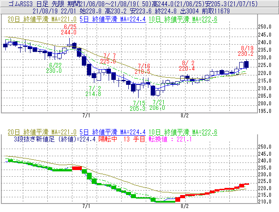The image size is (279, 212).
Task: Click the 始228.8 opening price text
Action: tap(91, 11)
